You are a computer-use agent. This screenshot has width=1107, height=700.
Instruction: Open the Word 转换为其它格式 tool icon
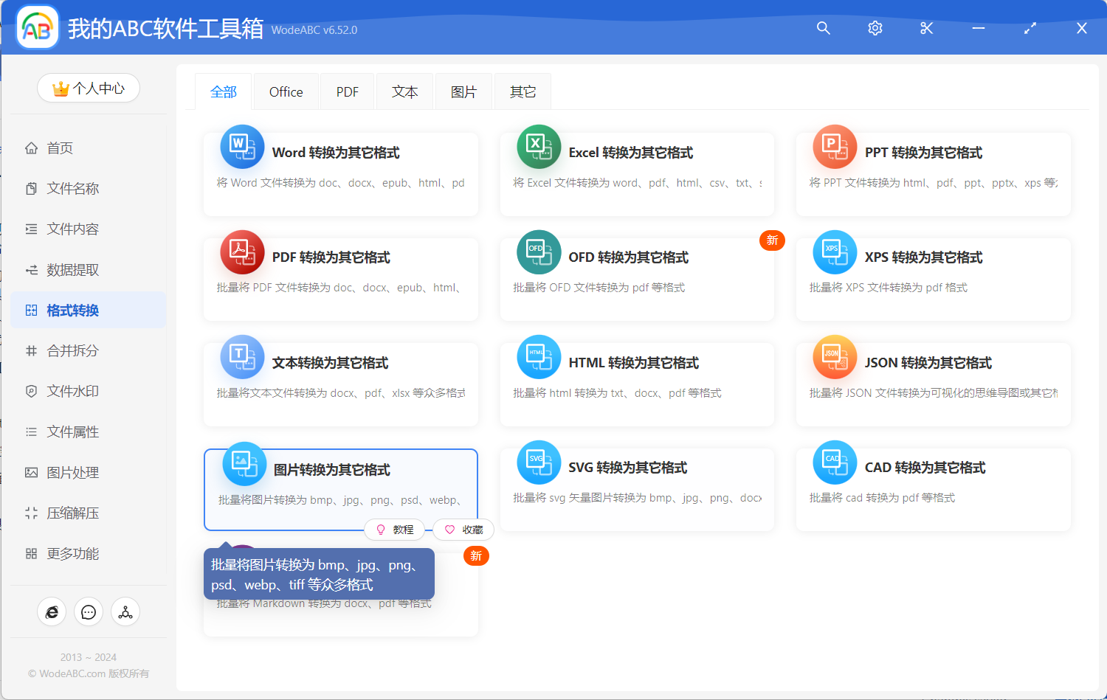pos(242,147)
